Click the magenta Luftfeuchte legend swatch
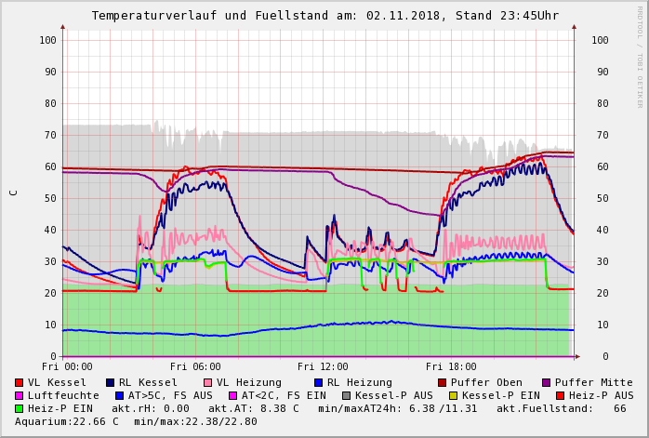 [x=20, y=395]
